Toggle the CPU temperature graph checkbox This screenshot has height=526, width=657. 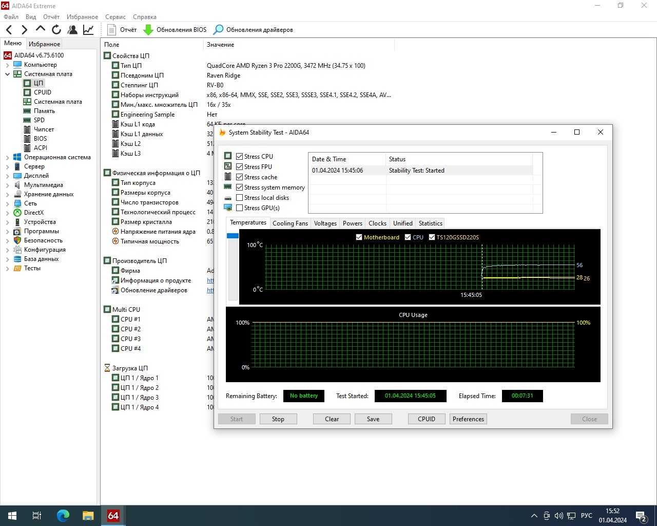coord(408,237)
